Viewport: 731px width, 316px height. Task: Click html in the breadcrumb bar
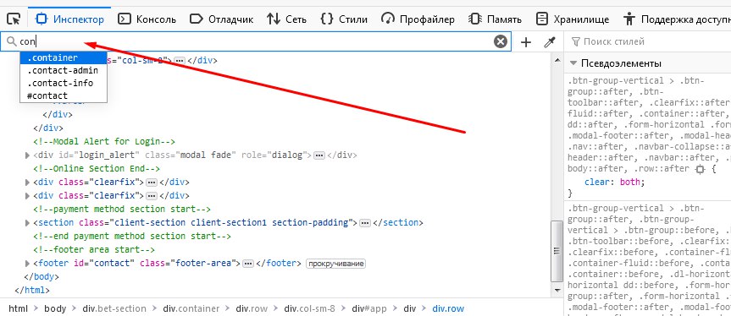(18, 308)
